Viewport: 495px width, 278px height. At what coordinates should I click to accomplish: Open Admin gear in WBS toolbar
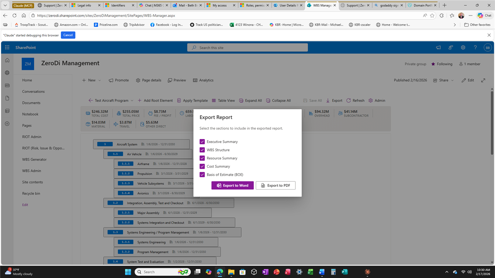pyautogui.click(x=371, y=100)
